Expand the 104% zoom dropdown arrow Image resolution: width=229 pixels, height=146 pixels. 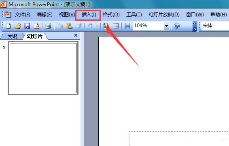tap(166, 26)
